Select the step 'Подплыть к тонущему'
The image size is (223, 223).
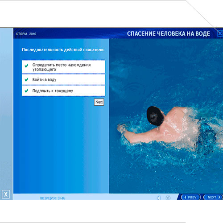[x=63, y=91]
